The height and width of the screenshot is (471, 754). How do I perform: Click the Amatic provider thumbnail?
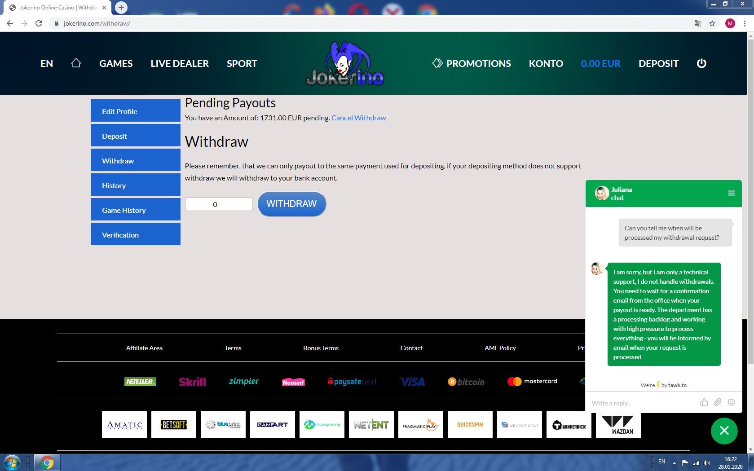124,425
